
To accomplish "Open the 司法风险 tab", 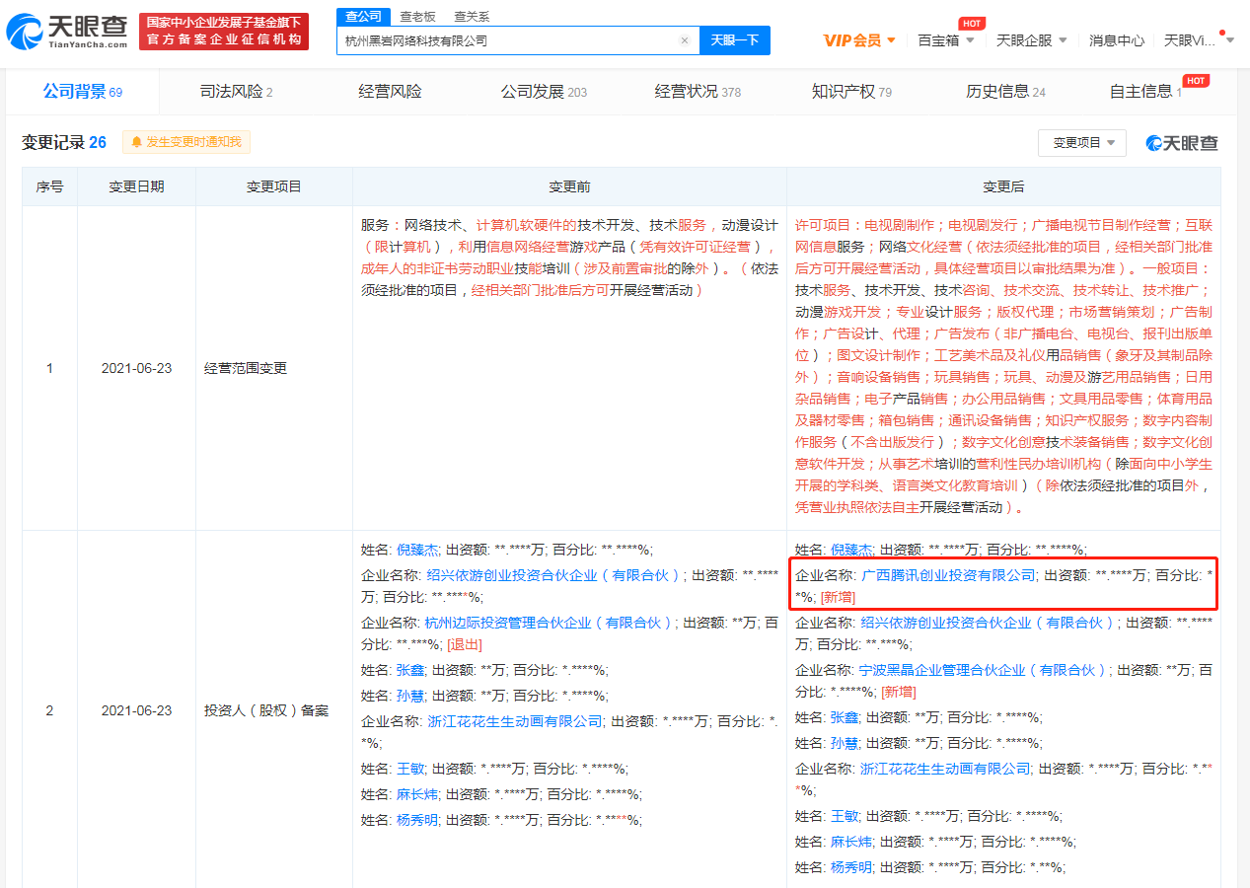I will point(237,92).
